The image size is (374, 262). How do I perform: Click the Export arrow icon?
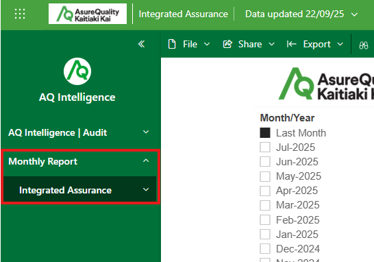[292, 44]
